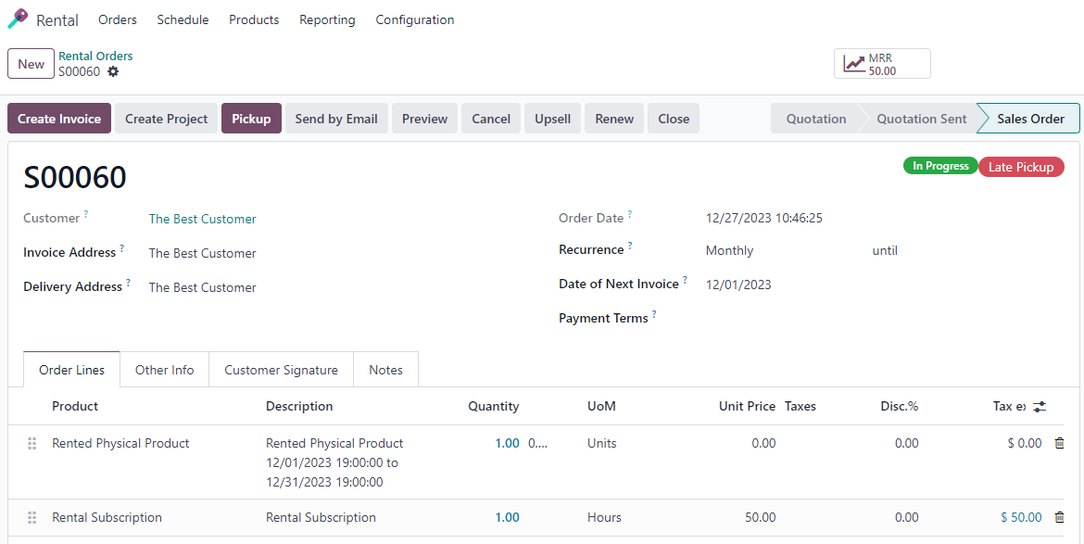Open the column options adjust icon

pyautogui.click(x=1040, y=407)
